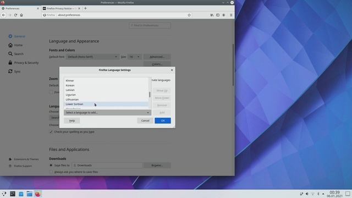
Task: Open 'Select a language to add' dropdown
Action: [108, 112]
